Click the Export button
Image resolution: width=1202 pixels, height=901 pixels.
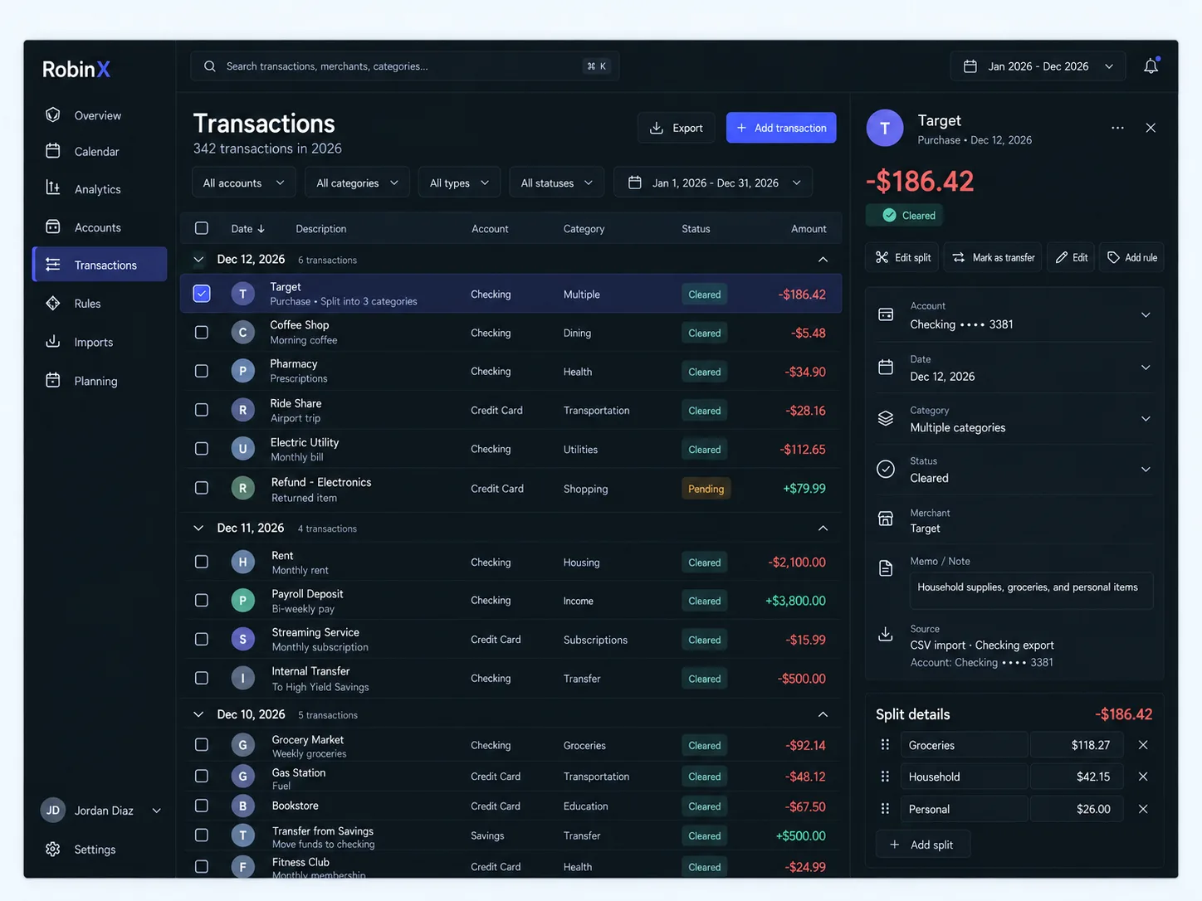(x=676, y=128)
